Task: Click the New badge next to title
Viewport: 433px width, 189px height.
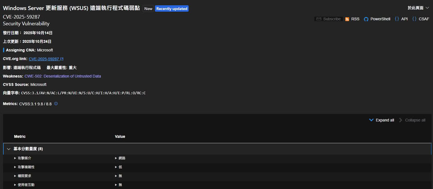Action: [x=148, y=9]
